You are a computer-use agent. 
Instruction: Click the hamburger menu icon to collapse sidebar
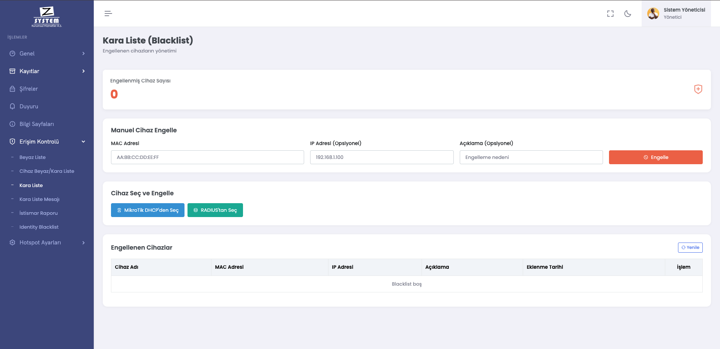click(x=108, y=13)
